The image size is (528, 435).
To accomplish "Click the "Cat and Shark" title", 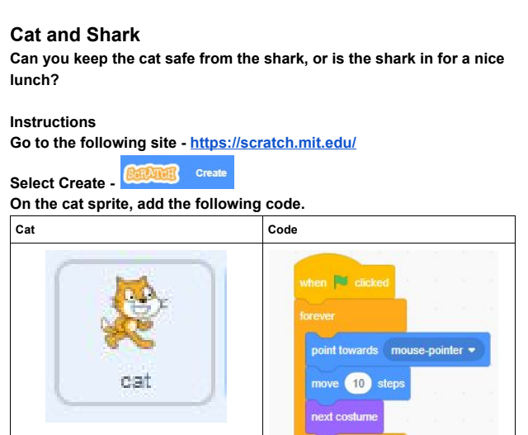I will [75, 35].
